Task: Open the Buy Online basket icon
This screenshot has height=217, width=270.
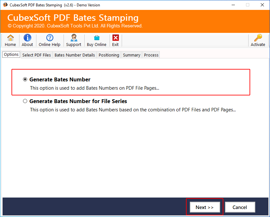Action: [x=96, y=38]
